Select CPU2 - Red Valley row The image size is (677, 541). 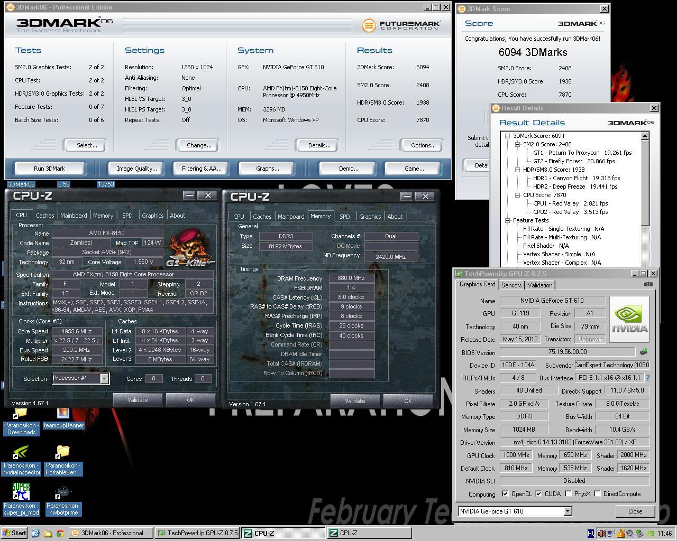coord(570,212)
